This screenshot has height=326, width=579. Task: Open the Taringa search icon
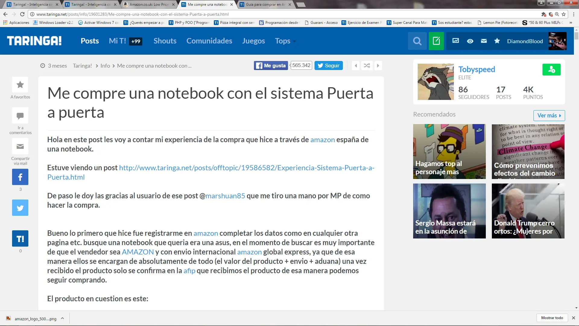[417, 41]
